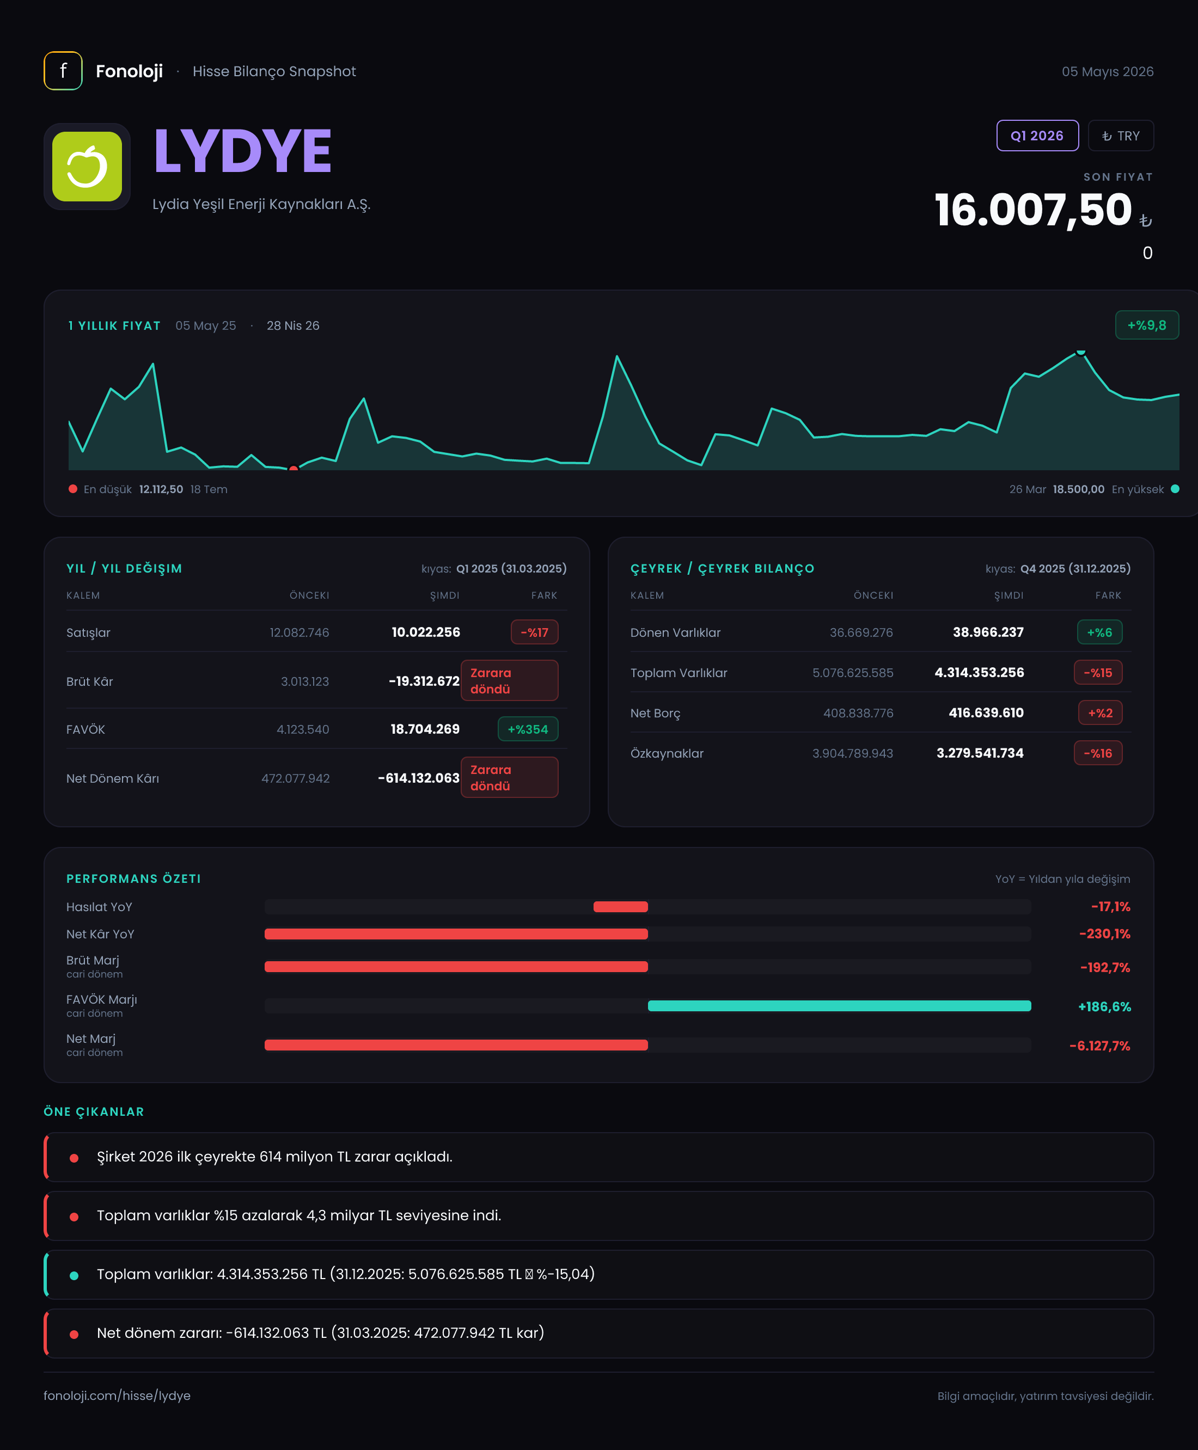
Task: Click the -%17 badge in Satışlar row
Action: click(534, 632)
